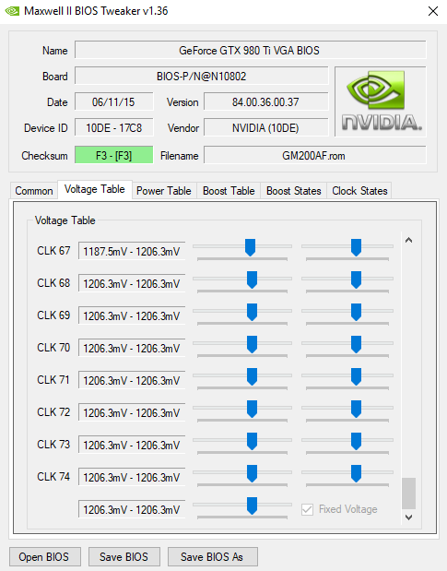Toggle the Fixed Voltage checkbox
Image resolution: width=447 pixels, height=571 pixels.
click(307, 509)
